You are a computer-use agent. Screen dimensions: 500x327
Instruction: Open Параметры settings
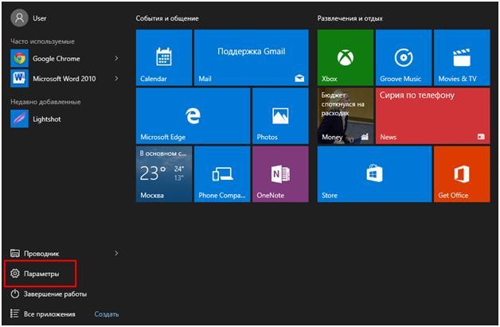[35, 274]
